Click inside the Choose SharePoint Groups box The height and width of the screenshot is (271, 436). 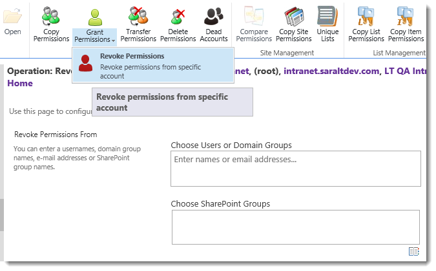(296, 227)
